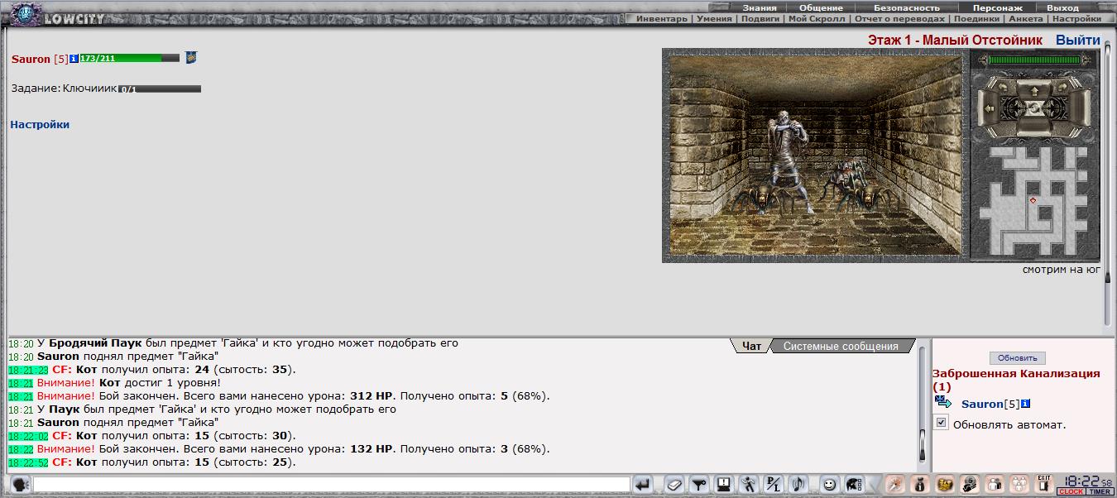Click the clan emblem icon beside health bar
This screenshot has height=498, width=1117.
point(191,58)
